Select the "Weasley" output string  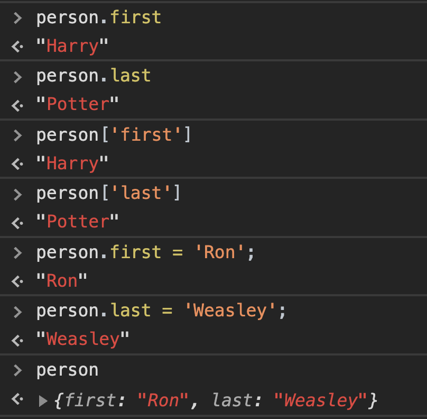[83, 339]
